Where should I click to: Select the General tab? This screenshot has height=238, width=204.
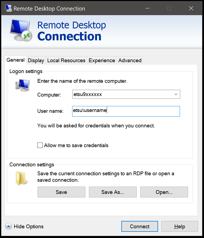tap(15, 60)
